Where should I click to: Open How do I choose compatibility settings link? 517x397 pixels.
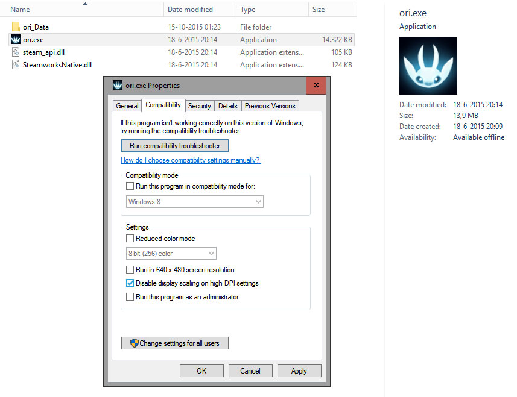(x=191, y=160)
